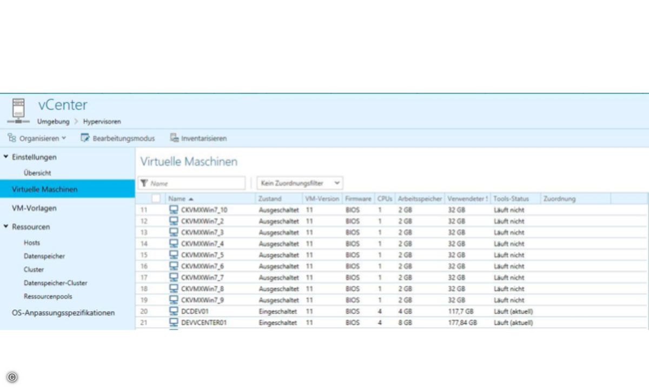Screen dimensions: 649x389
Task: Click the CPUs column header
Action: click(385, 199)
